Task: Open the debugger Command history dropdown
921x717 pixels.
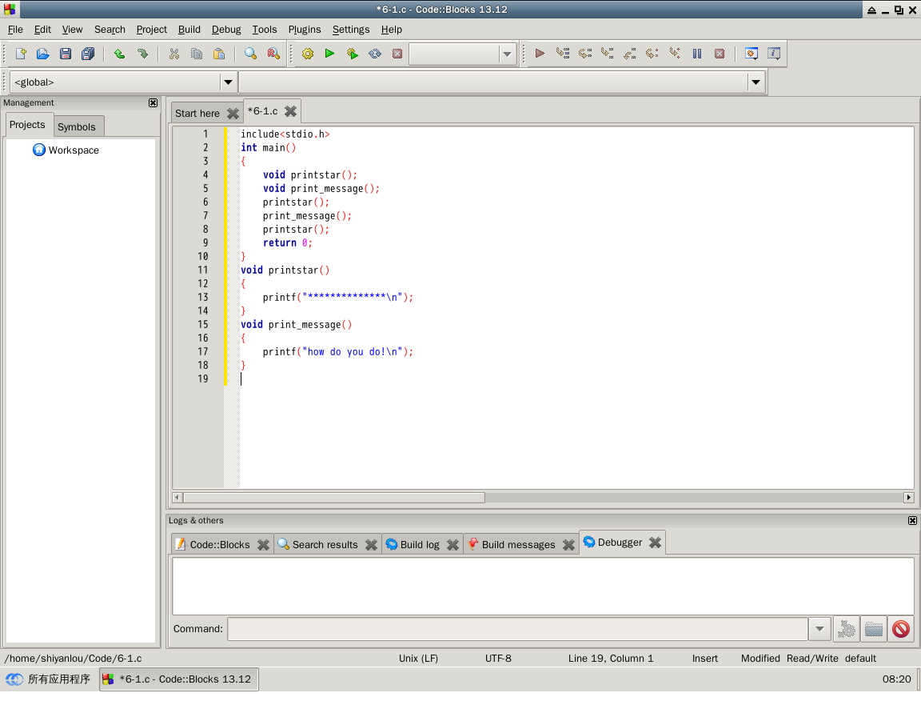Action: pyautogui.click(x=819, y=629)
